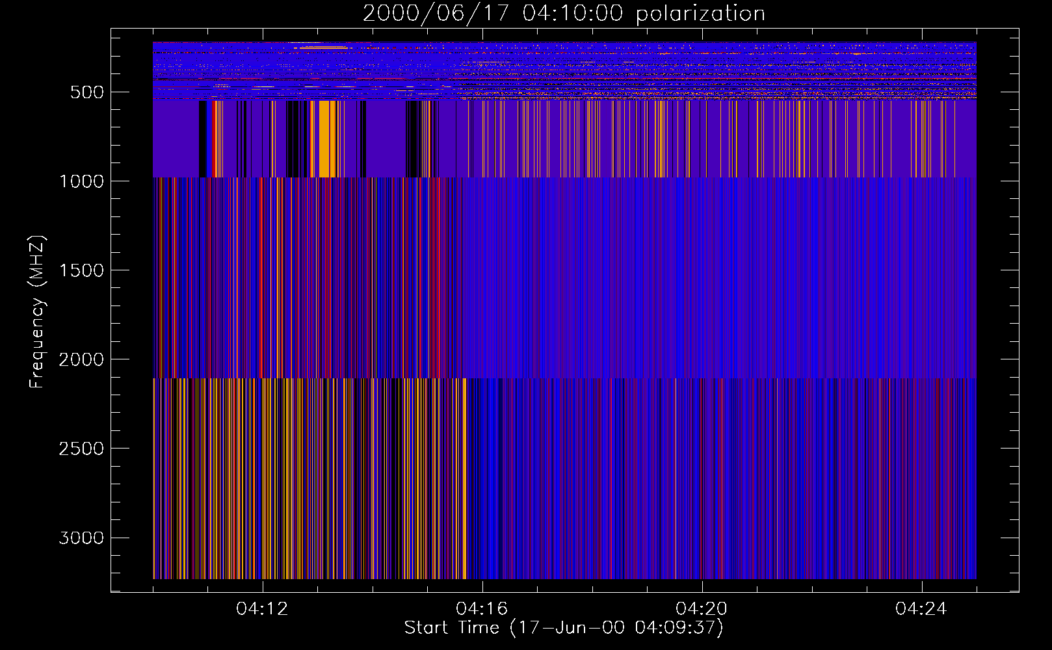The width and height of the screenshot is (1052, 650).
Task: Click the 04:20 time tick label
Action: pos(702,609)
